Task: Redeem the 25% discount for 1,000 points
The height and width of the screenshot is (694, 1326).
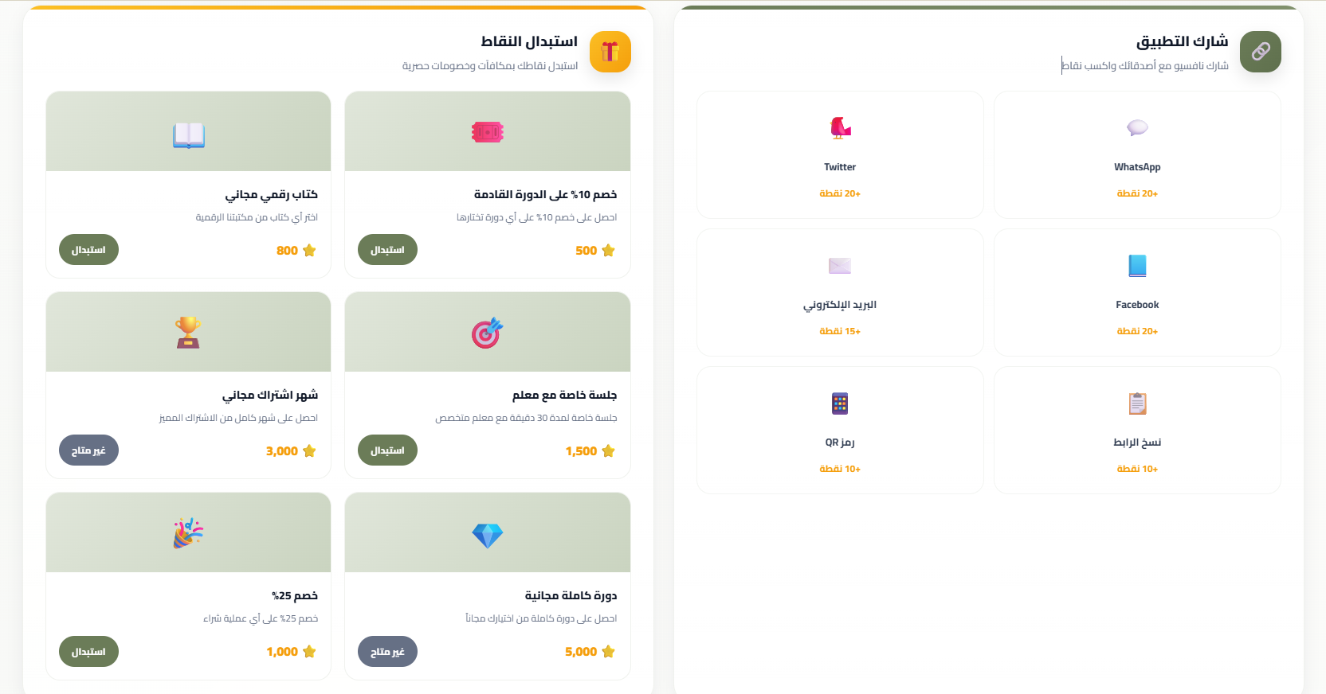Action: click(x=88, y=652)
